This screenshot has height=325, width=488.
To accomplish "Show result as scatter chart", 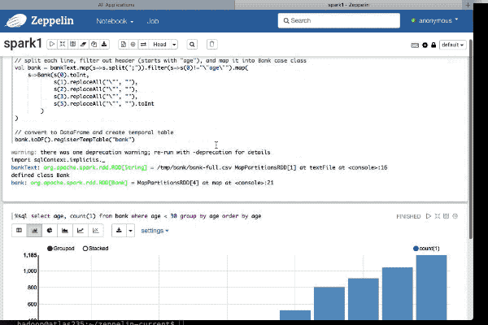I will pos(95,231).
